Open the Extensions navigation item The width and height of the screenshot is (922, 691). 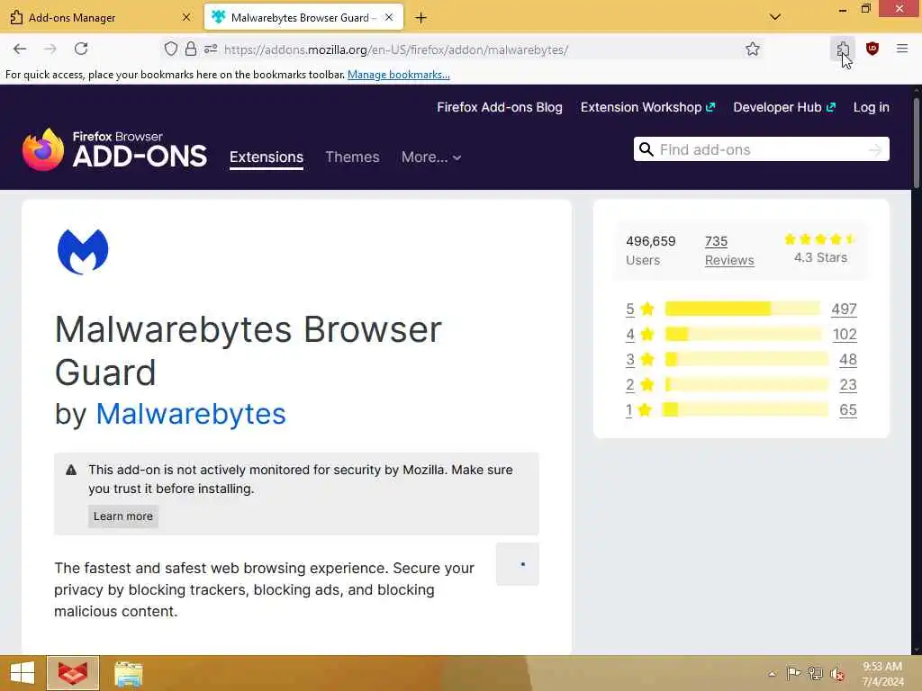pyautogui.click(x=267, y=157)
